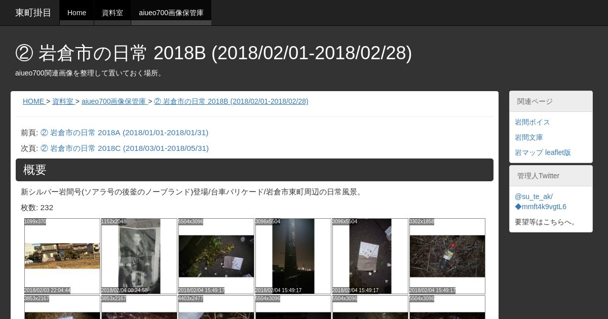608x319 pixels.
Task: Click the page title 岩倉市の日常 2018B heading
Action: 213,53
